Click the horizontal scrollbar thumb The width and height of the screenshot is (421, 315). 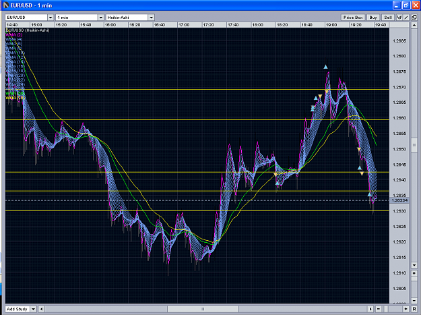203,309
